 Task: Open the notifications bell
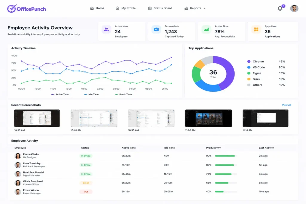[280, 8]
